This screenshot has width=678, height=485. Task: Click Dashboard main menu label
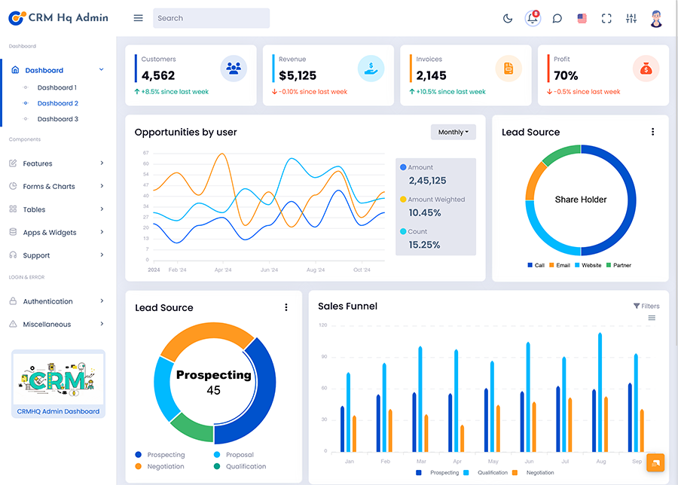point(44,70)
